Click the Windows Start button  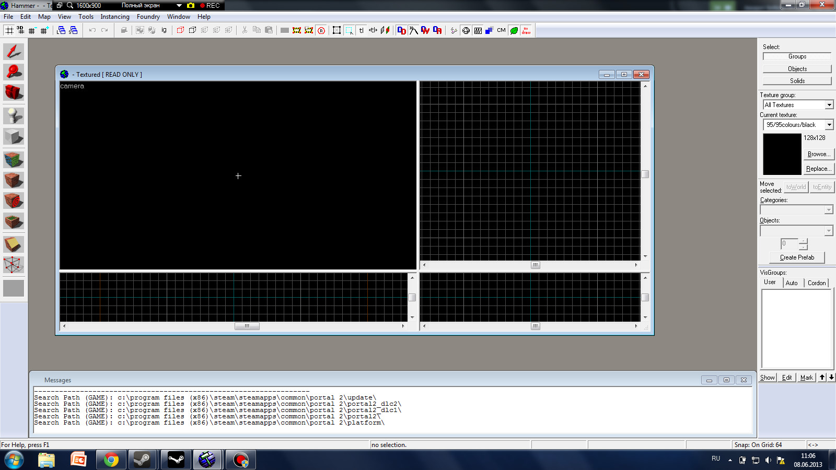(14, 460)
